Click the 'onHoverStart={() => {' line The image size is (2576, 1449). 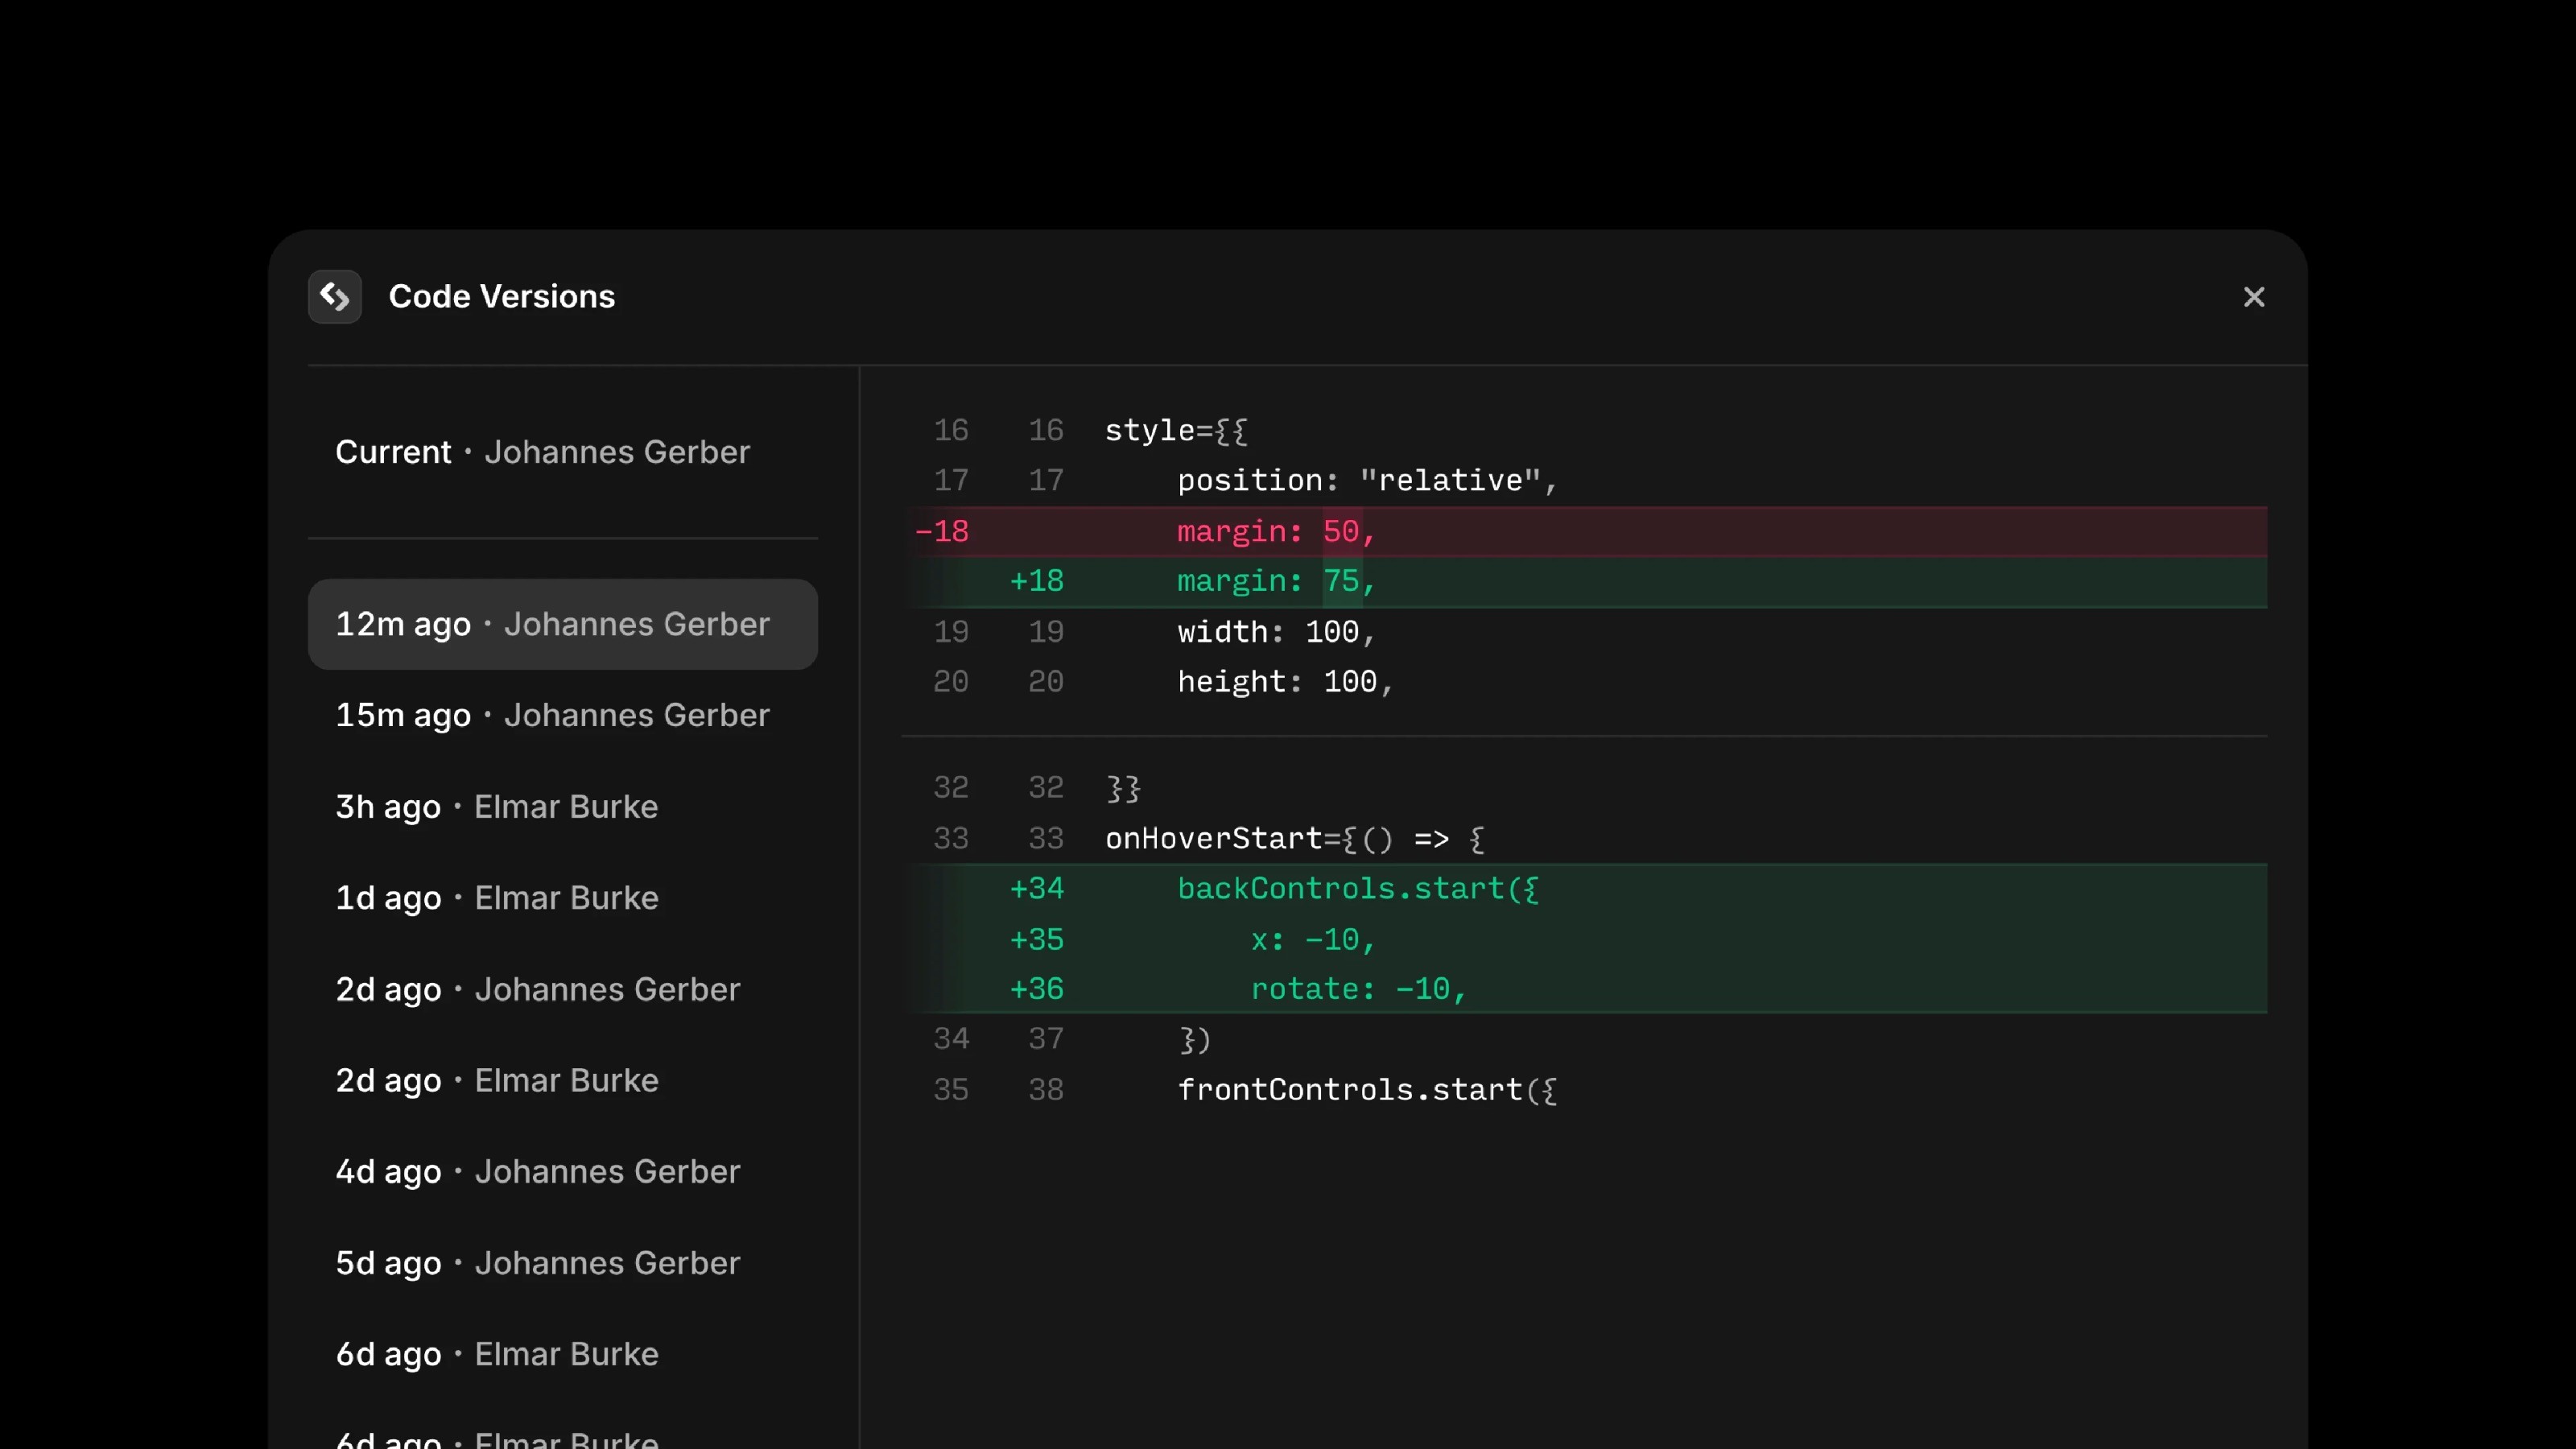click(x=1295, y=839)
